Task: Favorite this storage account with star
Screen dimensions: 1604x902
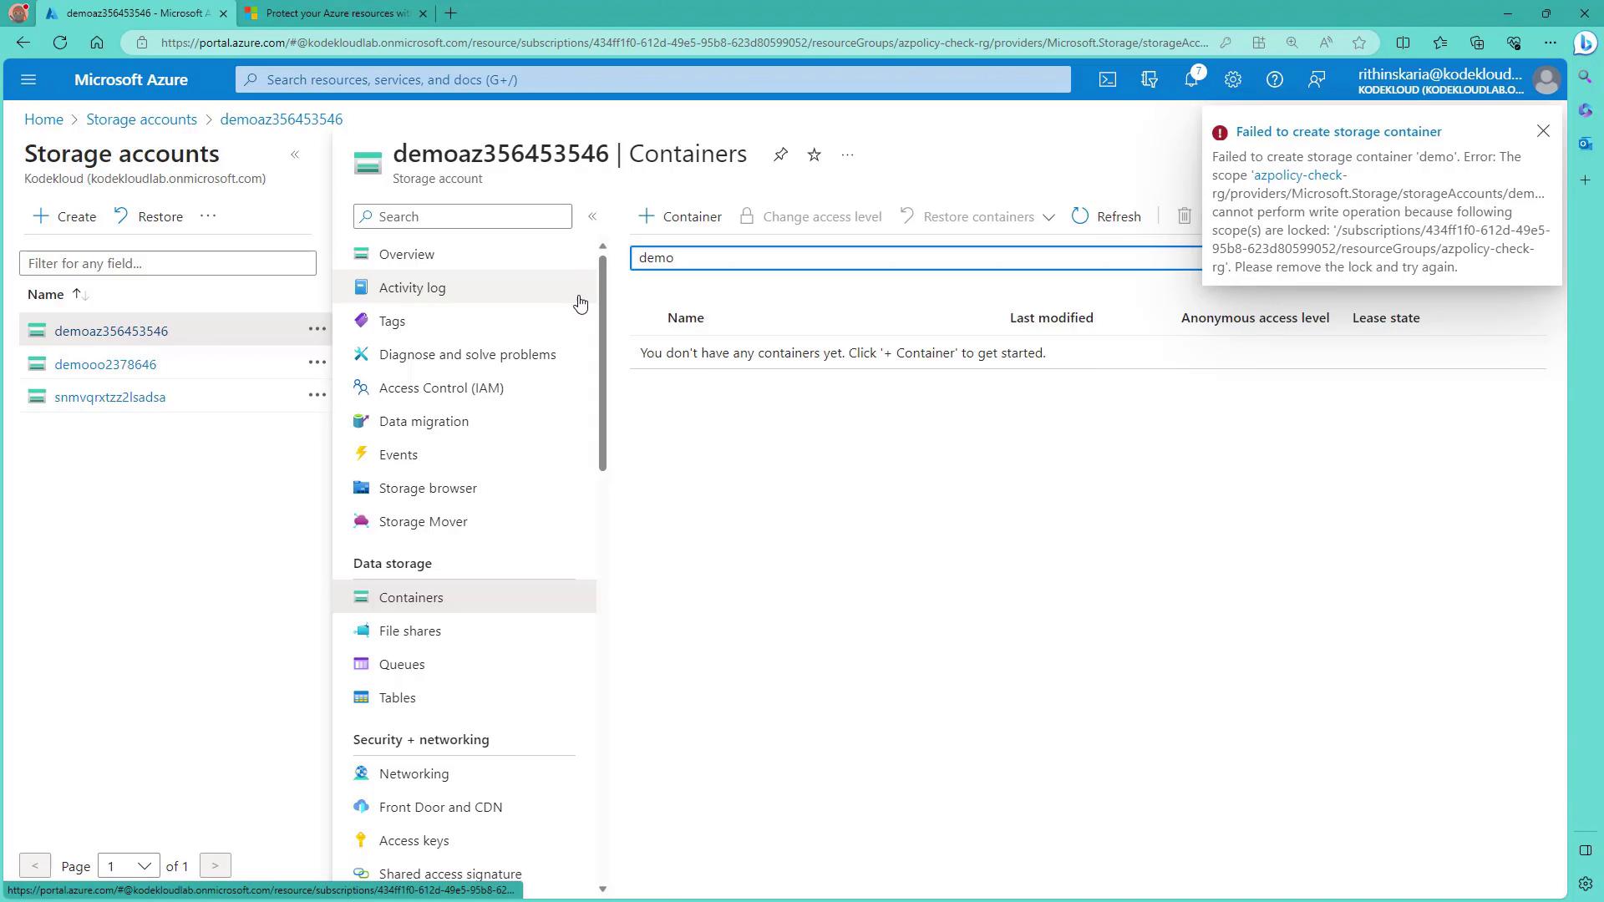Action: click(815, 155)
